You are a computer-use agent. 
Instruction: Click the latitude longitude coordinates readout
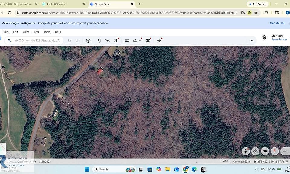(x=271, y=162)
